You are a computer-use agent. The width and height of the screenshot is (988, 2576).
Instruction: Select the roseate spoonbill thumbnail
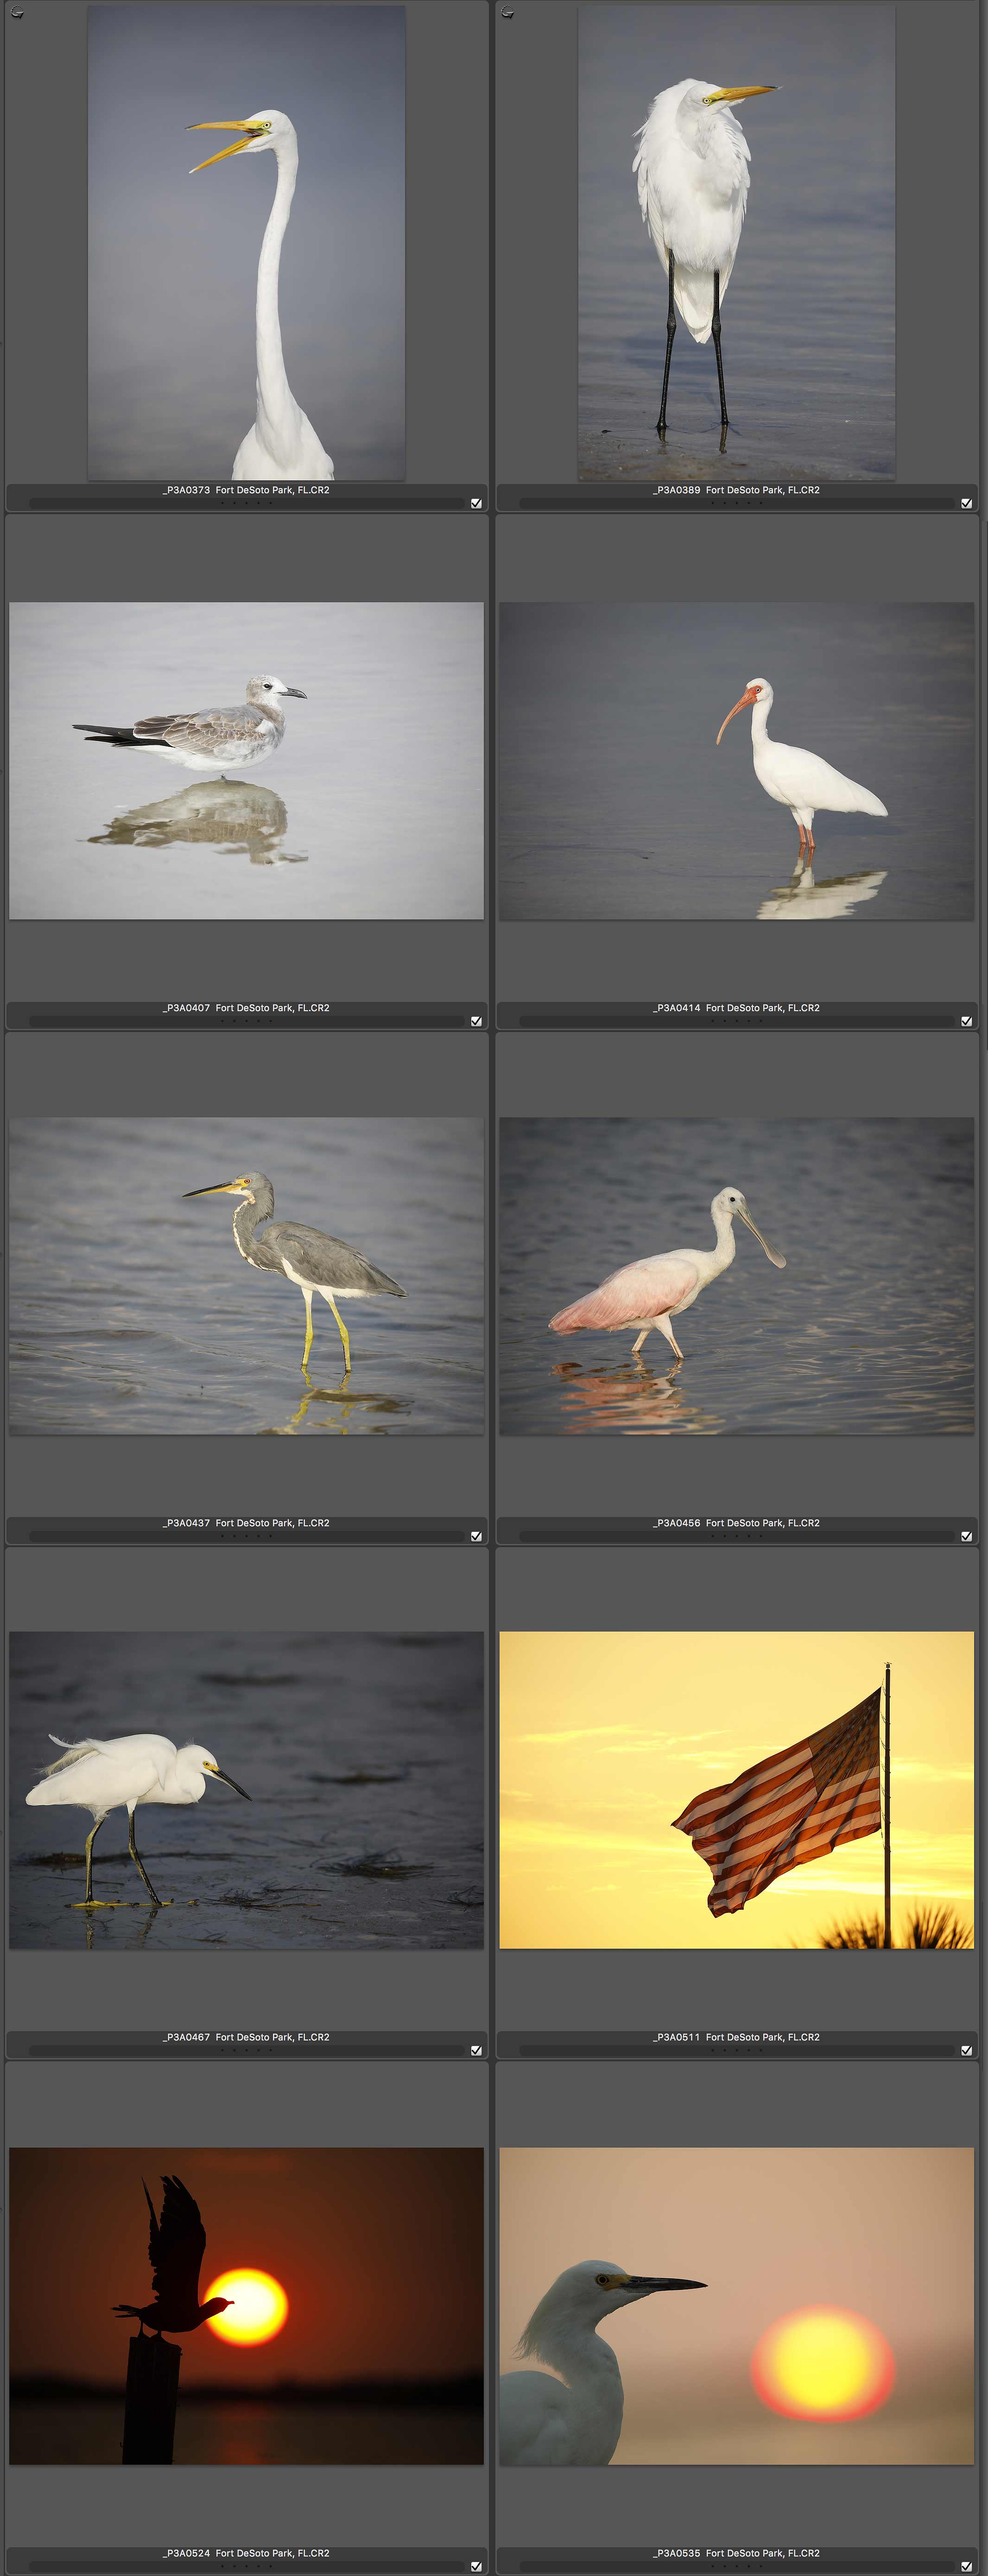pos(736,1276)
